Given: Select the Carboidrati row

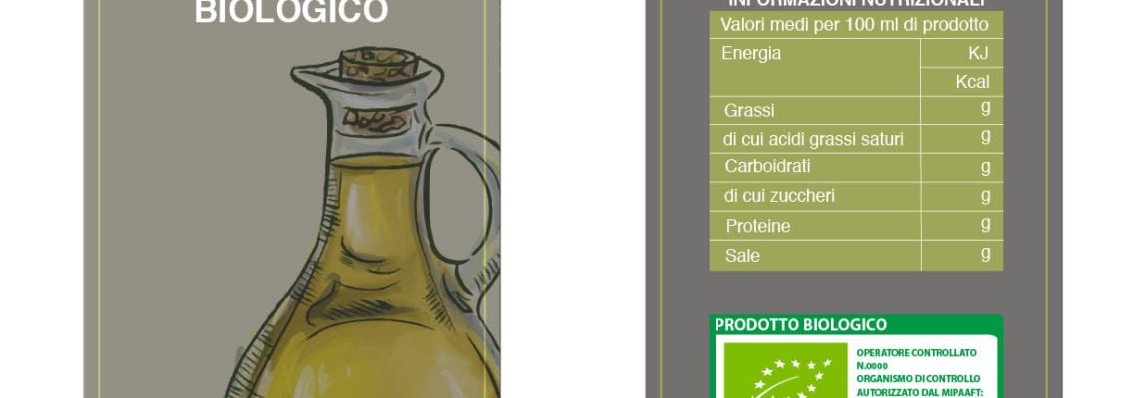Looking at the screenshot, I should point(856,167).
